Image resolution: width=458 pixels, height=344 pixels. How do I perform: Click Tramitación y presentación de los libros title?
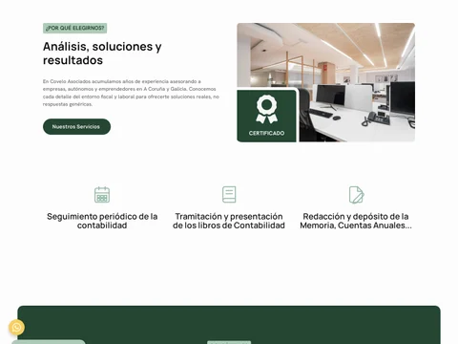pyautogui.click(x=229, y=221)
